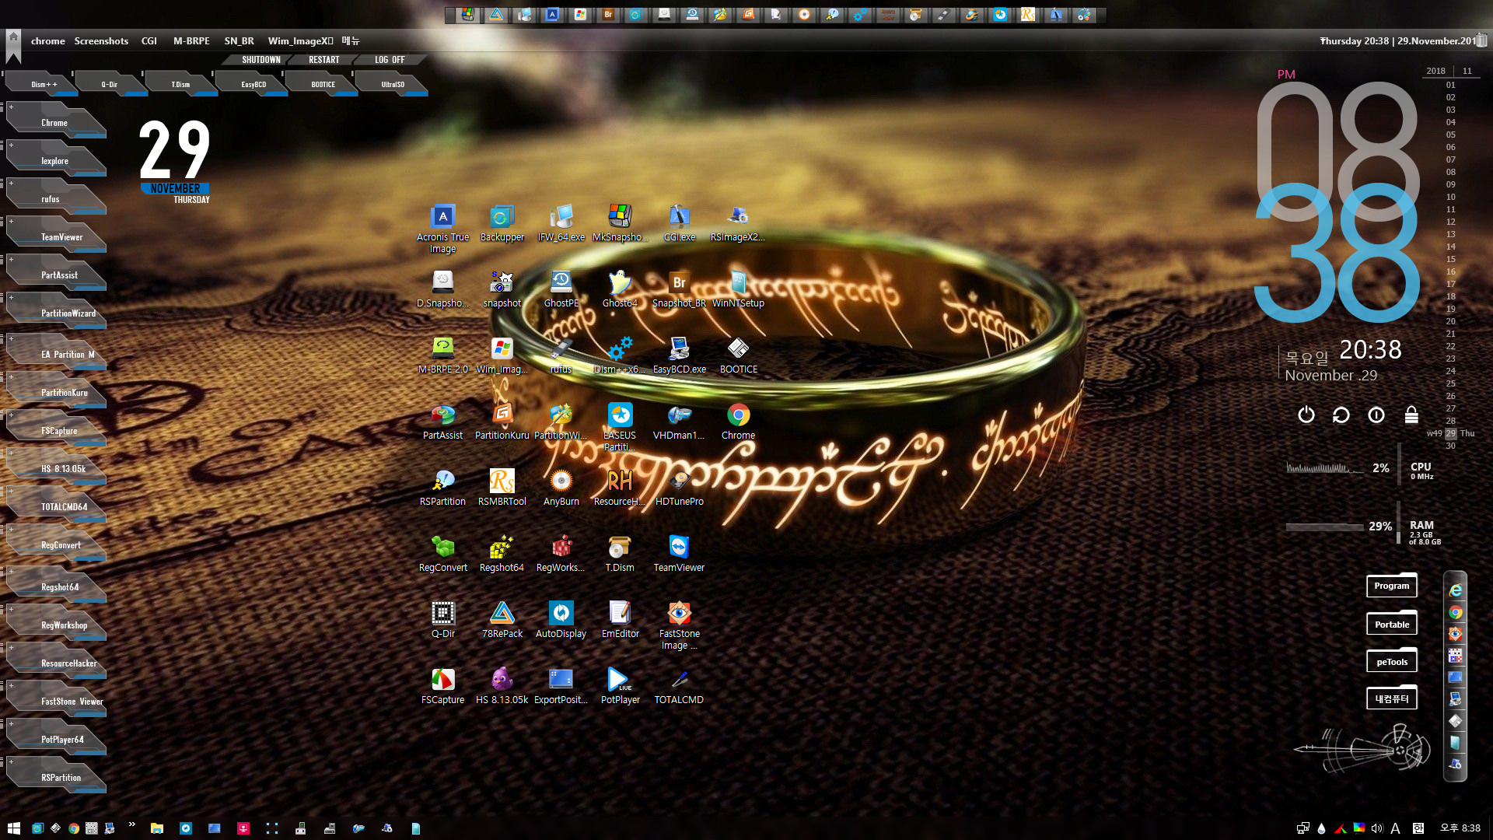Open the PotPlayer desktop icon

[620, 686]
